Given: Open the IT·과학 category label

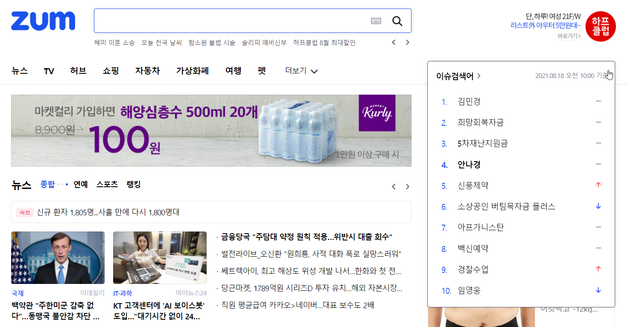Looking at the screenshot, I should [x=123, y=293].
